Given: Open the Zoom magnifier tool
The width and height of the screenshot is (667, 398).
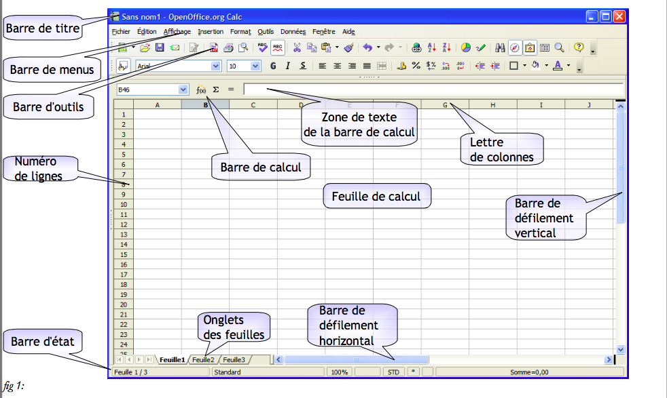Looking at the screenshot, I should pos(560,47).
